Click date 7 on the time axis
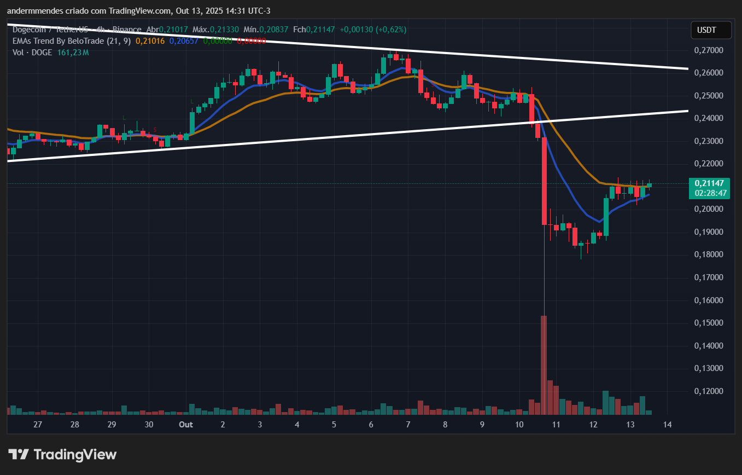This screenshot has height=475, width=742. point(408,425)
